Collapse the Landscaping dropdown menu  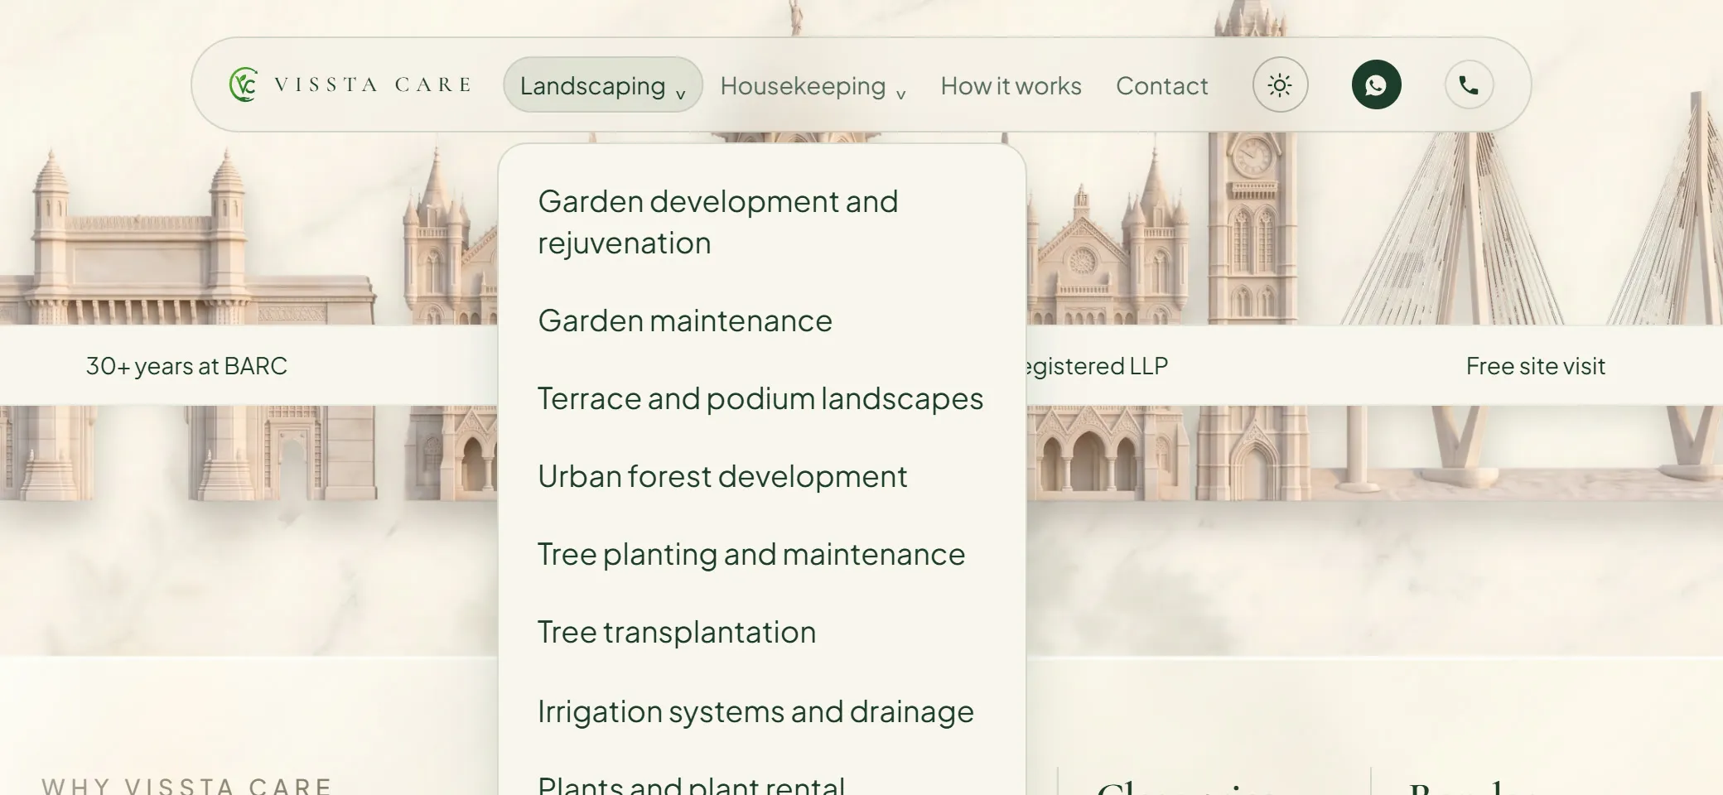[x=603, y=84]
